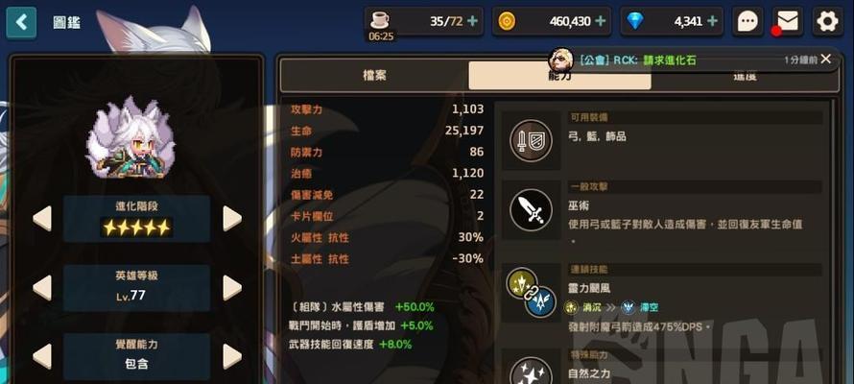Tap the chain skill linked icon
The width and height of the screenshot is (854, 384).
531,293
